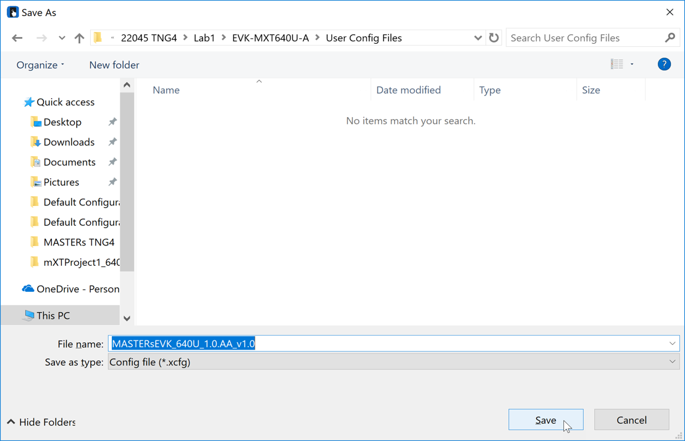The width and height of the screenshot is (685, 441).
Task: Open the Save as type dropdown
Action: click(672, 362)
